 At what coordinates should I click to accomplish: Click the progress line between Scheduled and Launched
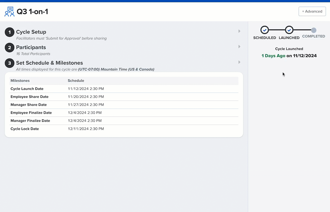[x=277, y=30]
